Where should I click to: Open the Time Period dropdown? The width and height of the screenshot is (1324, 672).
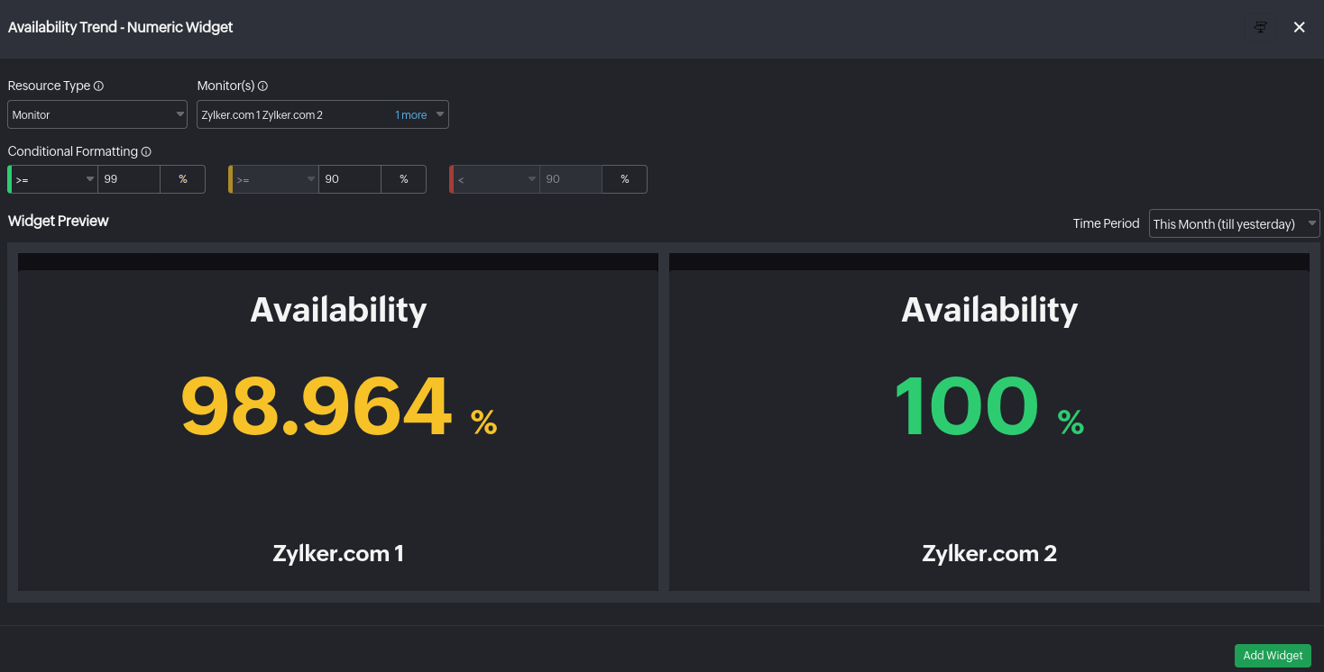tap(1234, 223)
